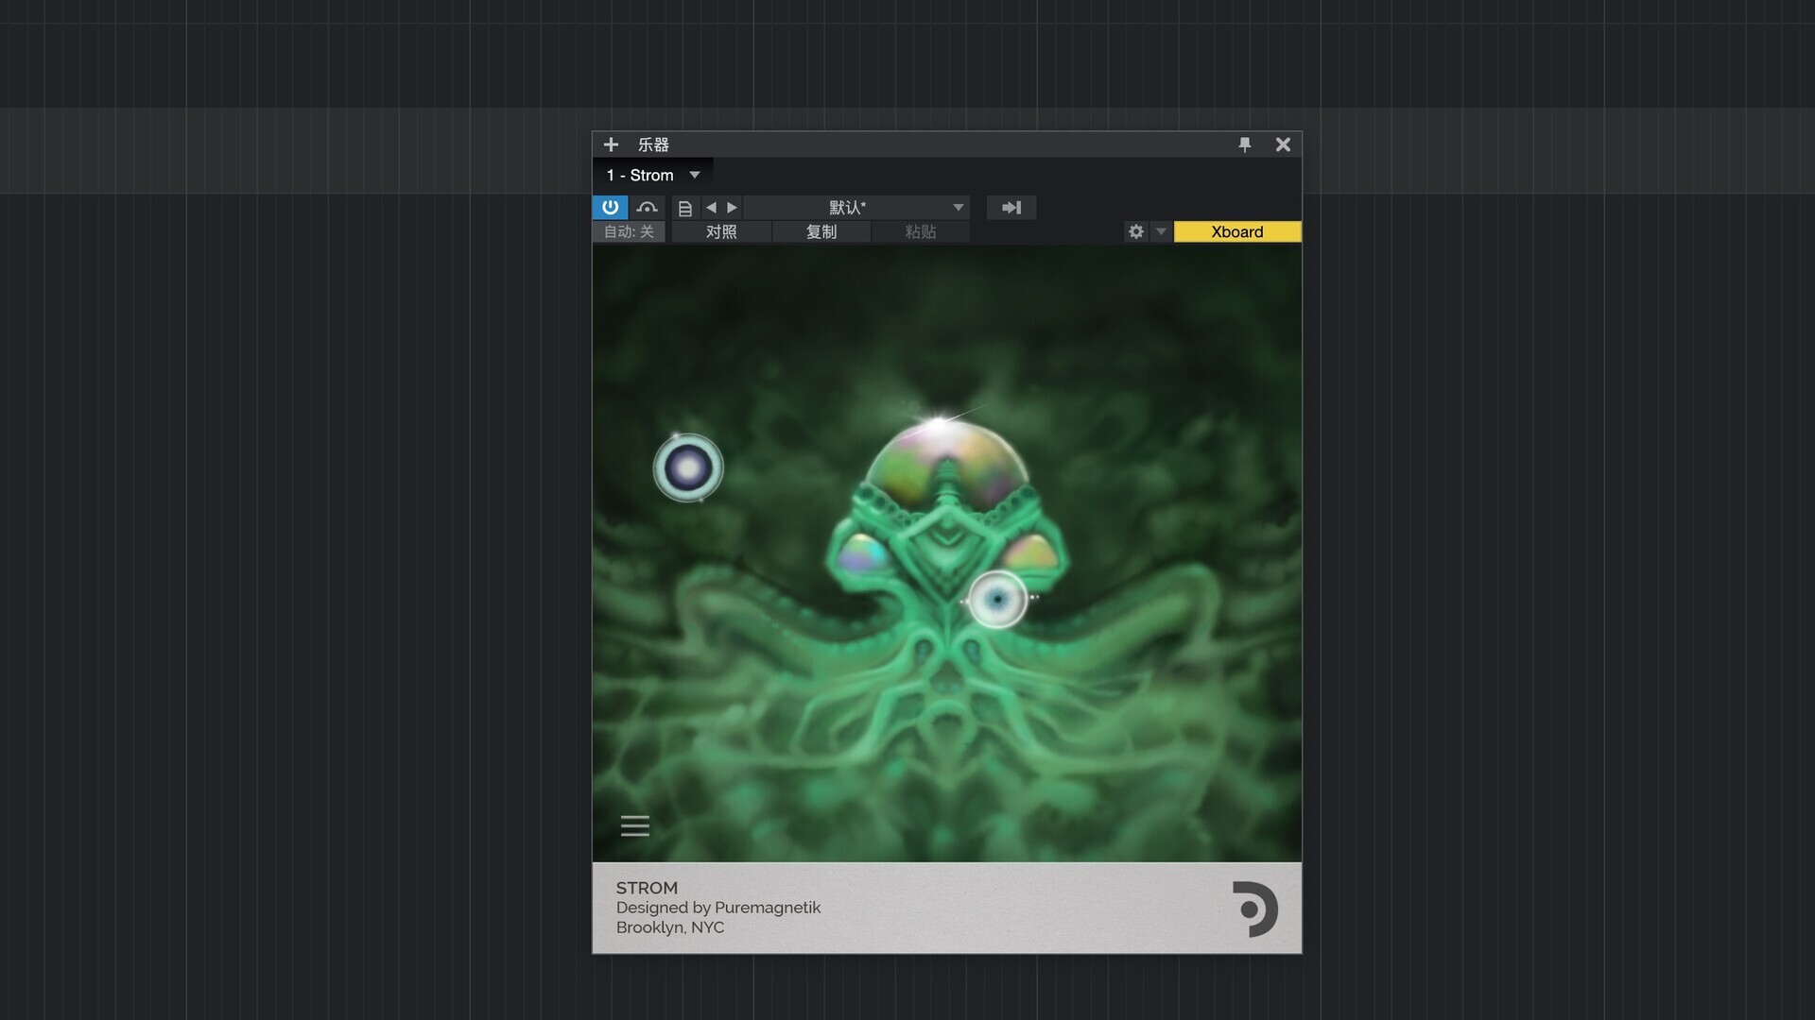The image size is (1815, 1020).
Task: Go to next preset arrow
Action: (732, 207)
